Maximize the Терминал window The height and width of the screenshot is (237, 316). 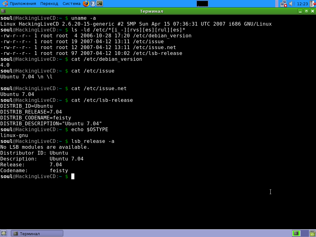[306, 11]
